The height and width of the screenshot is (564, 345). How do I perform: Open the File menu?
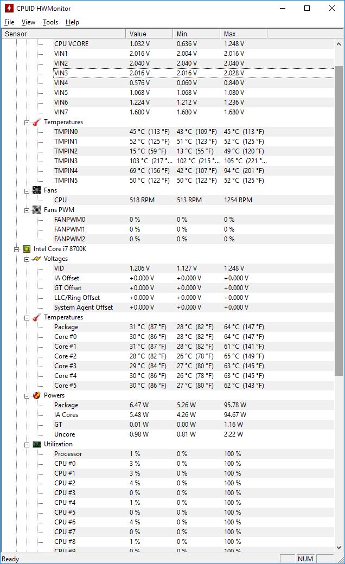point(9,22)
